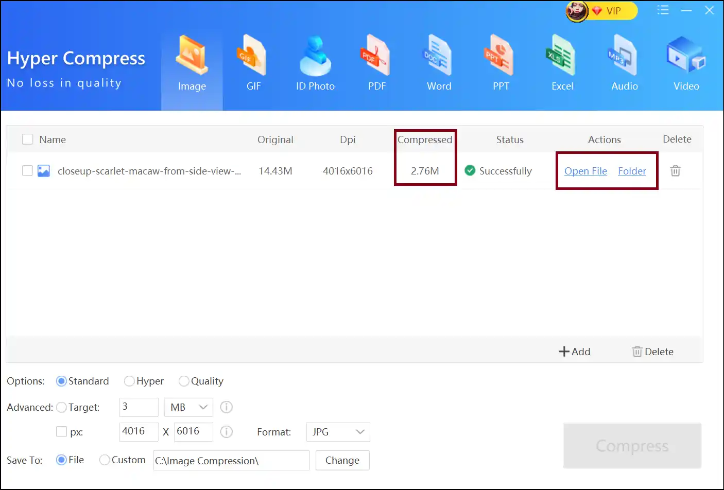
Task: Click the Original column header
Action: [x=275, y=139]
